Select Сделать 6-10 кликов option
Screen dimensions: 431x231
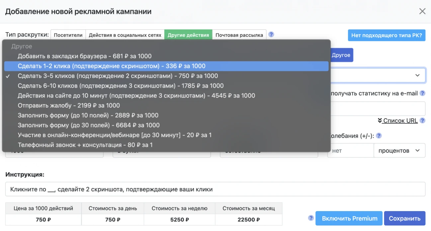click(121, 86)
